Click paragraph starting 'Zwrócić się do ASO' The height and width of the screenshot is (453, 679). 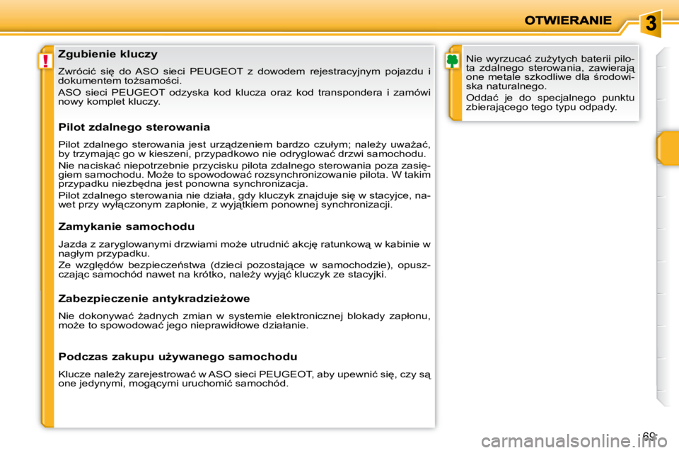coord(244,76)
